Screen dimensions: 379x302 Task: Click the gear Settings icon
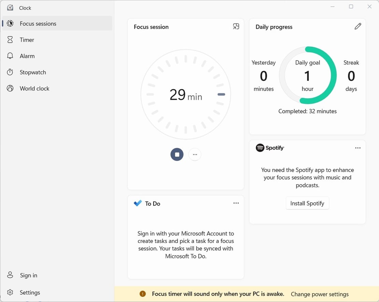(x=10, y=292)
